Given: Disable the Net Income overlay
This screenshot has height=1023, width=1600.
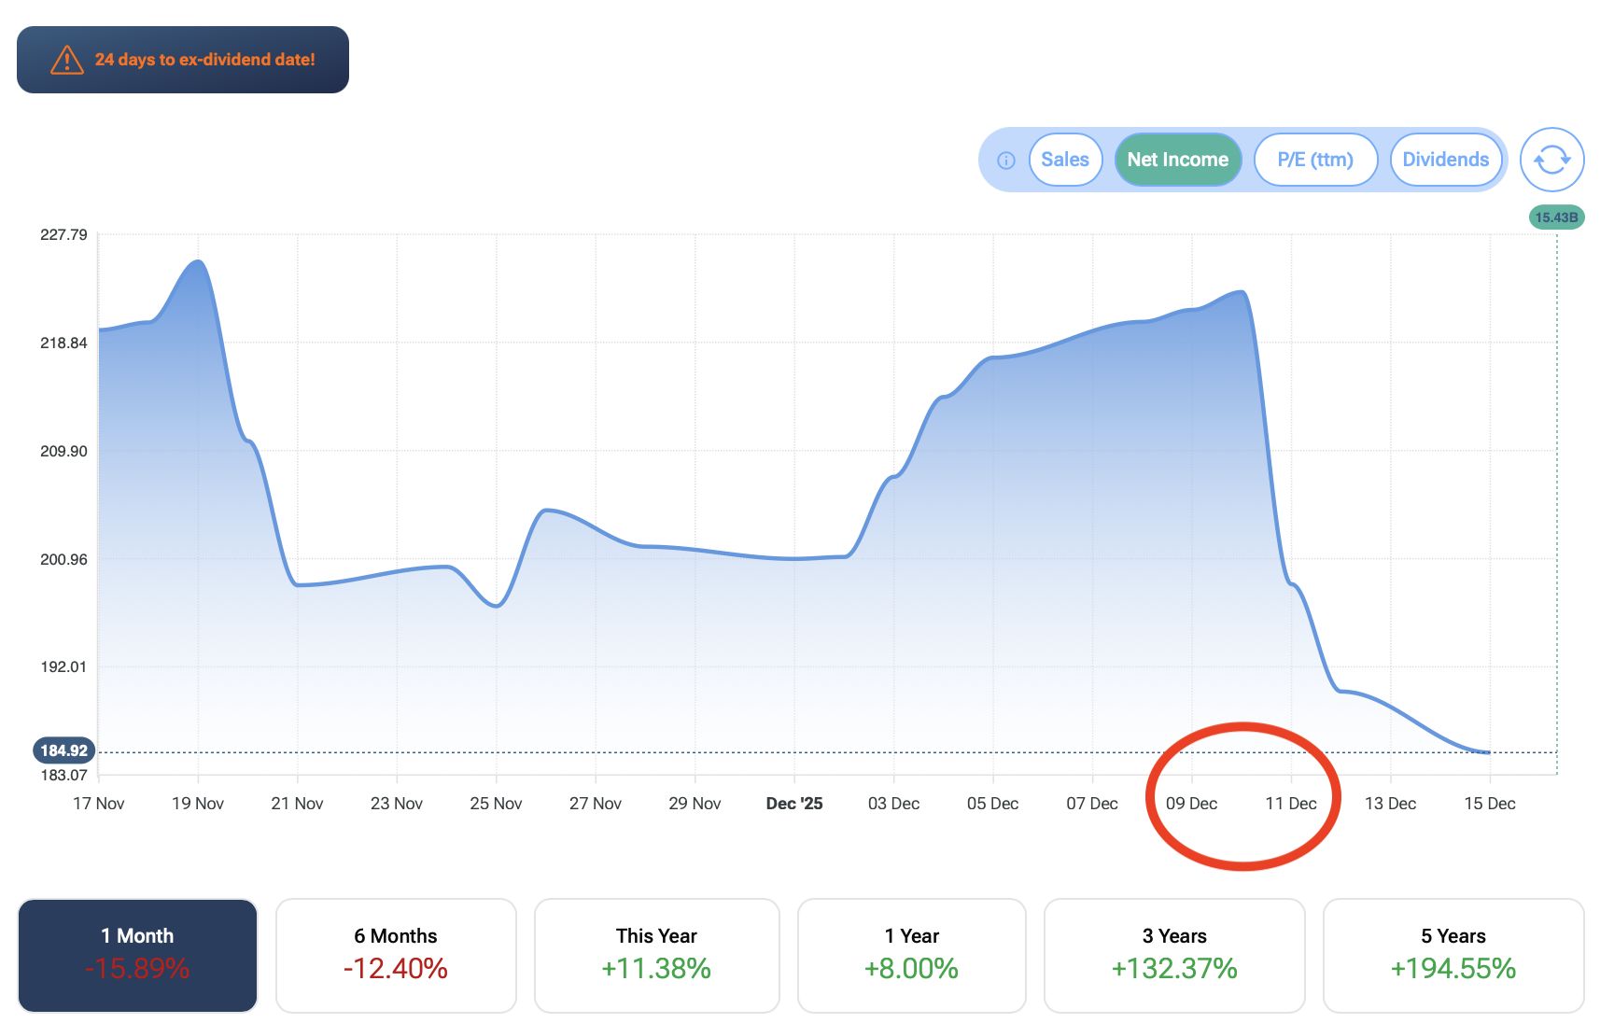Looking at the screenshot, I should click(x=1177, y=160).
